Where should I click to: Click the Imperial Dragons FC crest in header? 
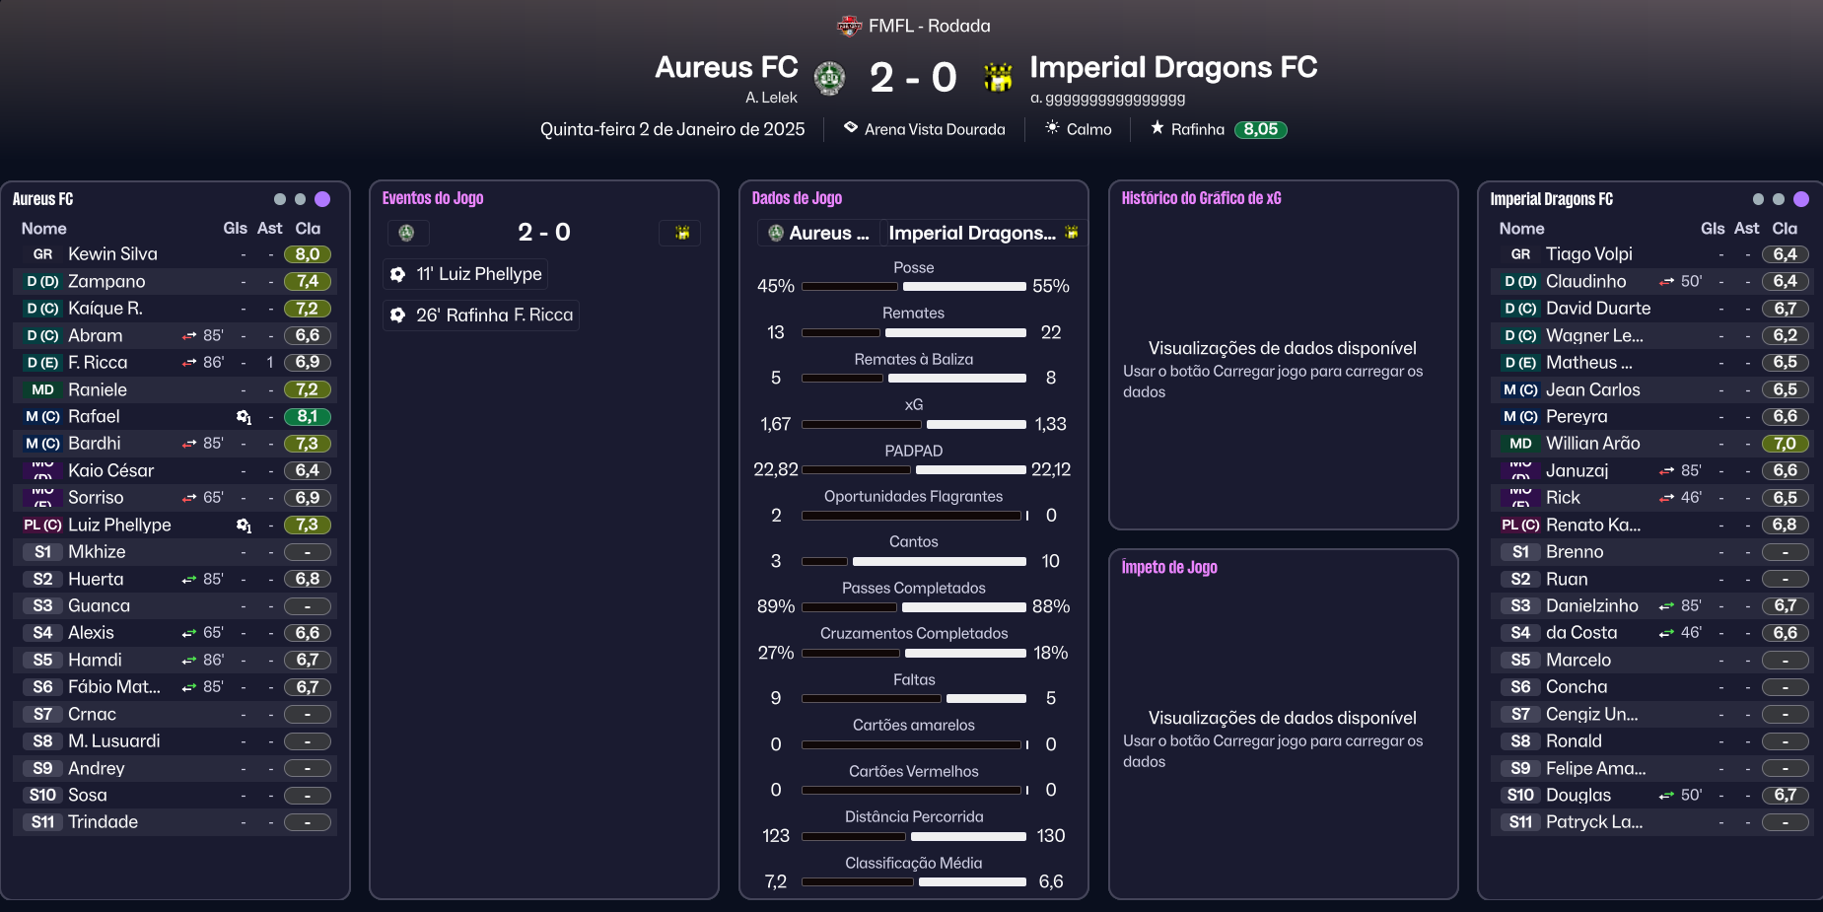pyautogui.click(x=998, y=77)
